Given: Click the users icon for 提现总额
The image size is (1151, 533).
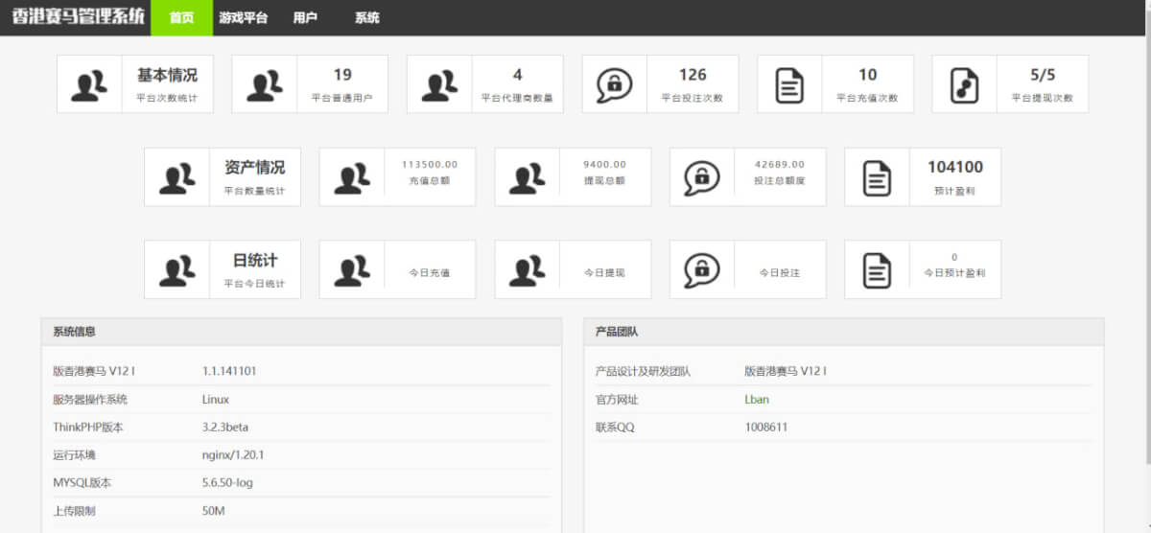Looking at the screenshot, I should click(x=528, y=177).
